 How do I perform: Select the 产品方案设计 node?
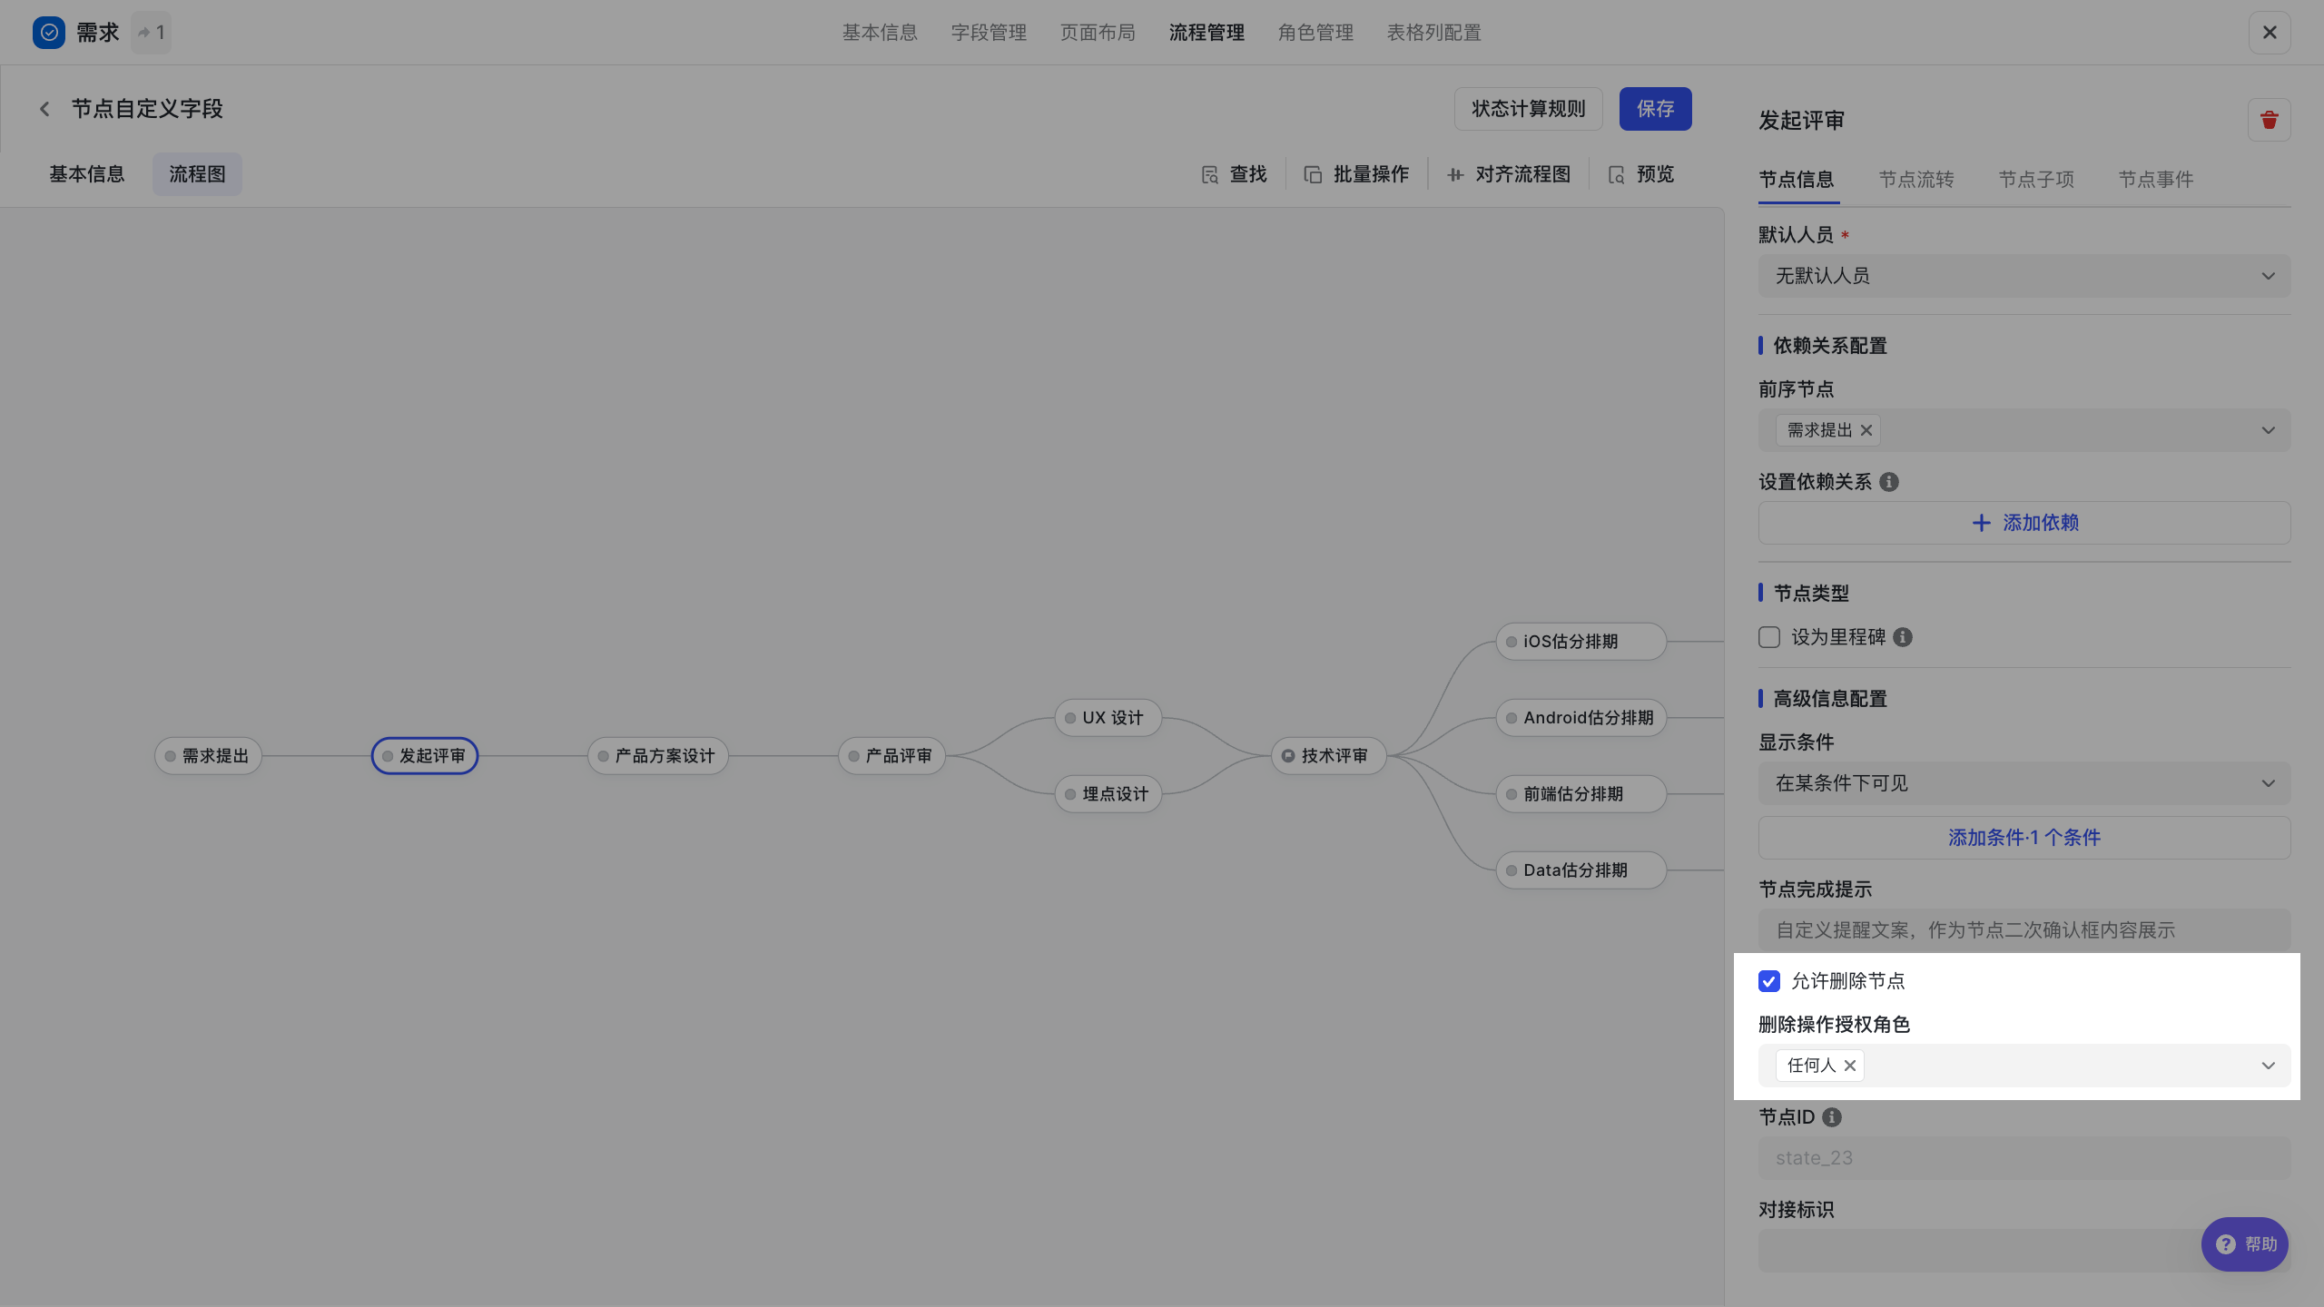click(658, 756)
